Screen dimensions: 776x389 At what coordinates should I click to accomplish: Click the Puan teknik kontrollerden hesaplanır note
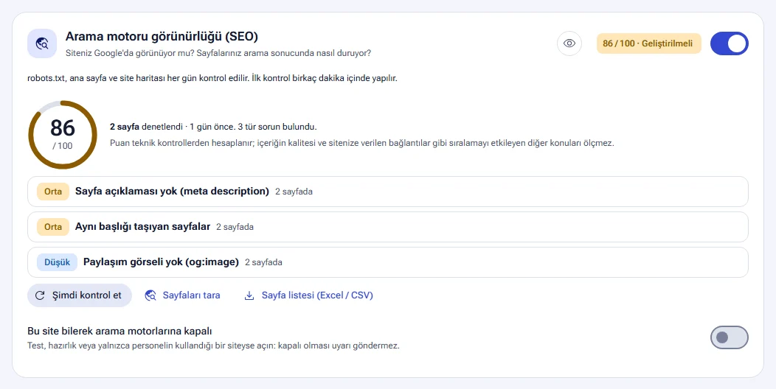(361, 144)
